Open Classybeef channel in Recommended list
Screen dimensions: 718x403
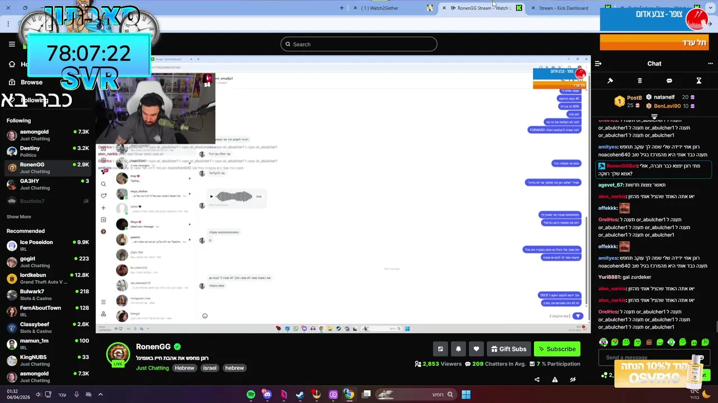coord(48,327)
